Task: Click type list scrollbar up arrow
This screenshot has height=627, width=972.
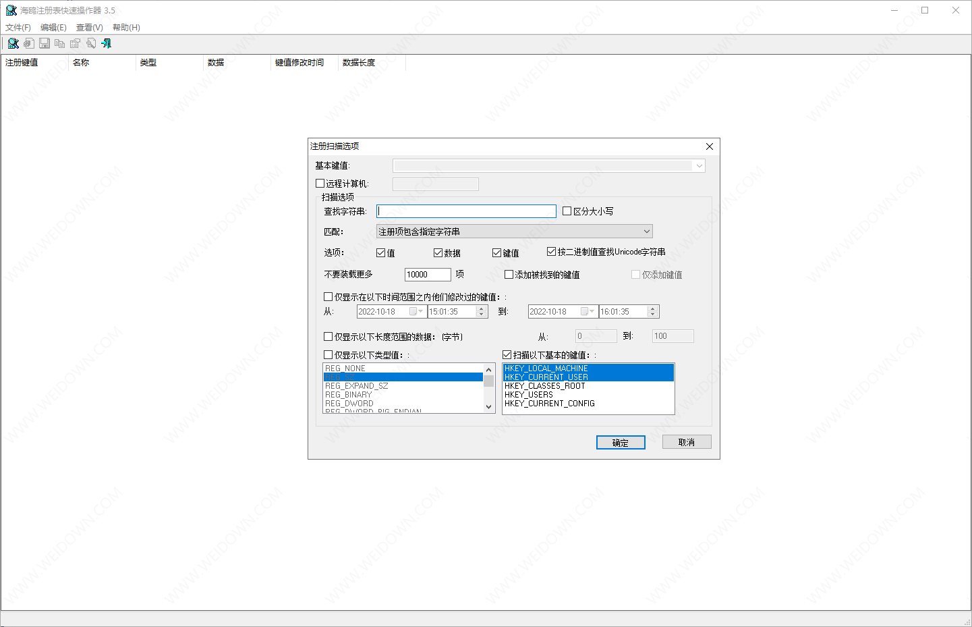Action: [489, 369]
